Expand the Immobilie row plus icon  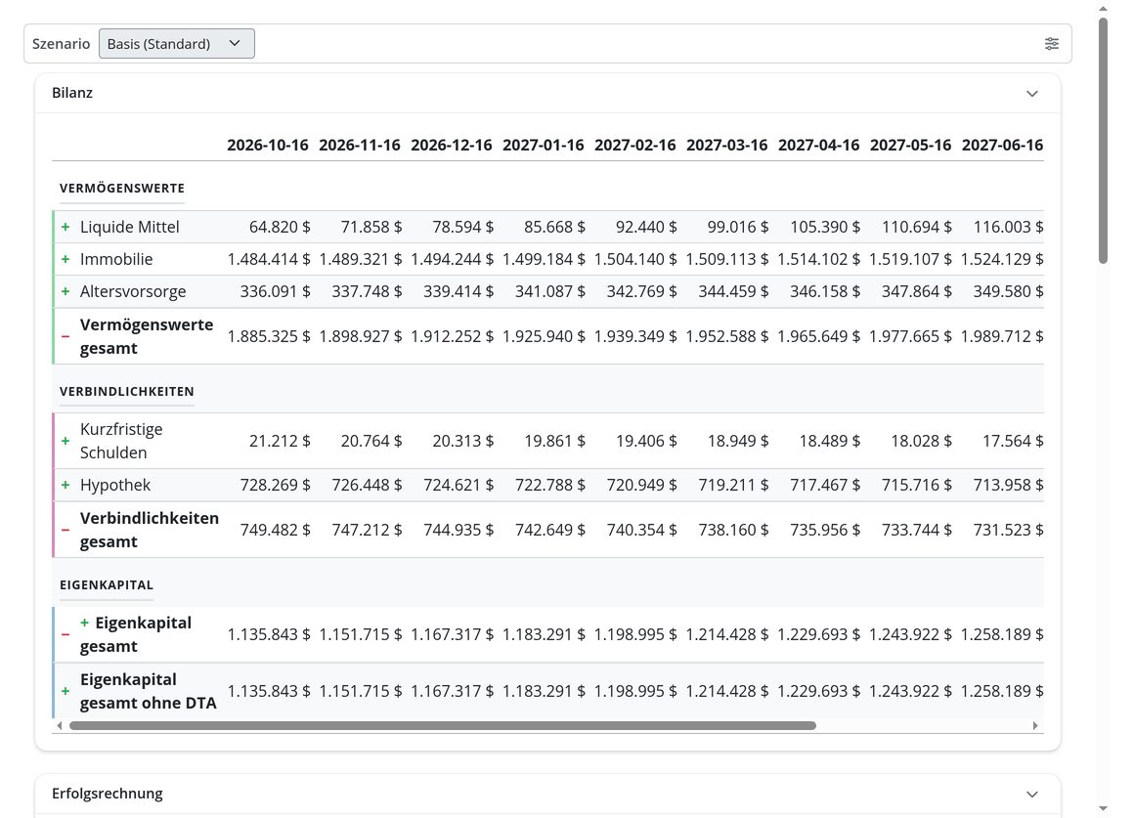[65, 259]
